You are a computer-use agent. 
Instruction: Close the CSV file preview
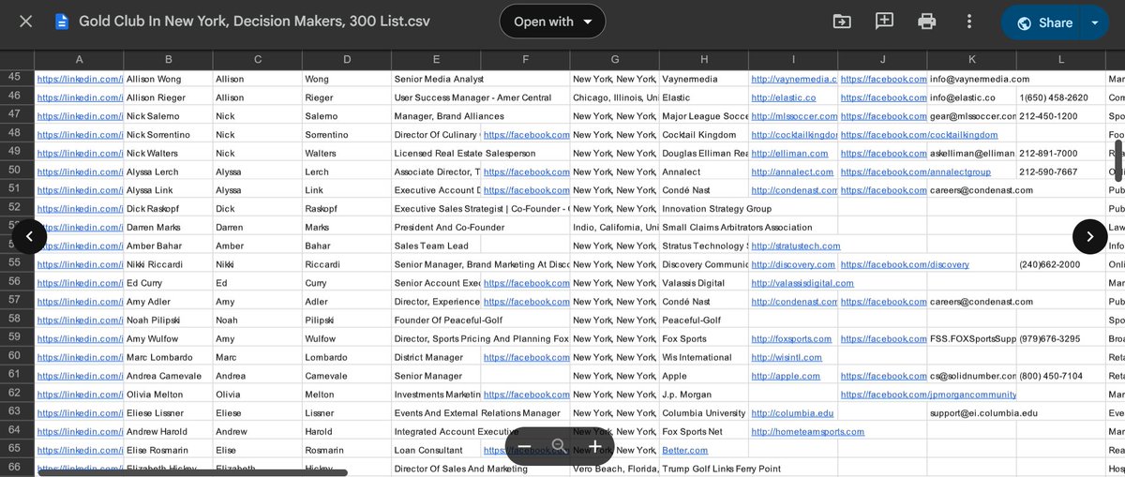click(26, 22)
